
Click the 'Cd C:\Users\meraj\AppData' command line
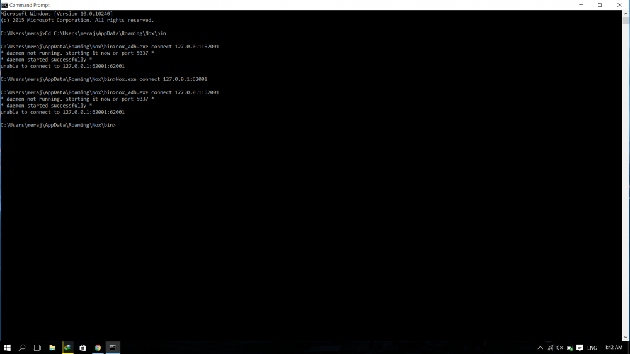pos(83,33)
